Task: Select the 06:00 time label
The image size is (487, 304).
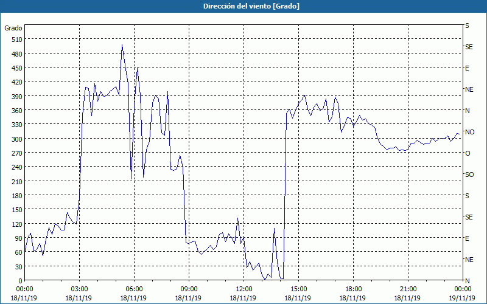Action: (x=134, y=289)
